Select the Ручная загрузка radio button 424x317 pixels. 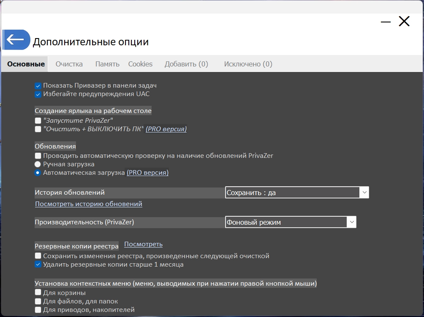point(38,164)
